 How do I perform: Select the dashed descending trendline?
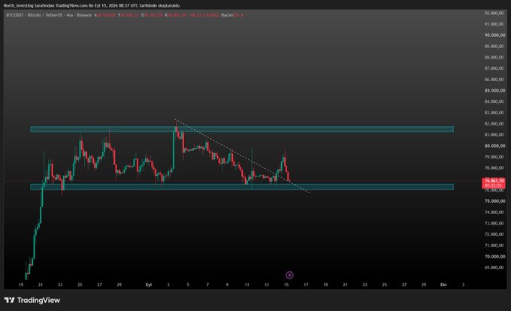242,156
